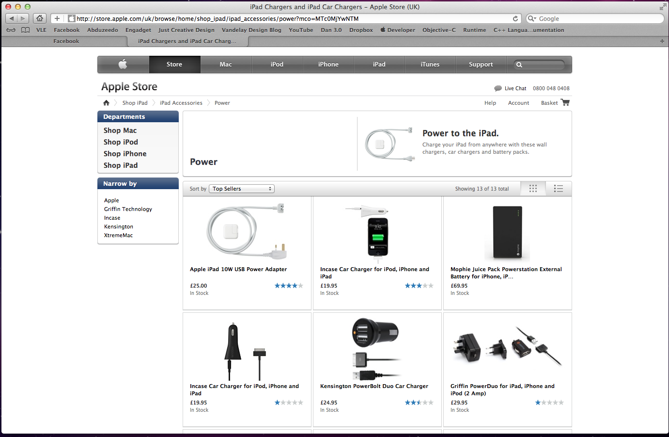Open the iPhone navigation tab

pos(328,64)
